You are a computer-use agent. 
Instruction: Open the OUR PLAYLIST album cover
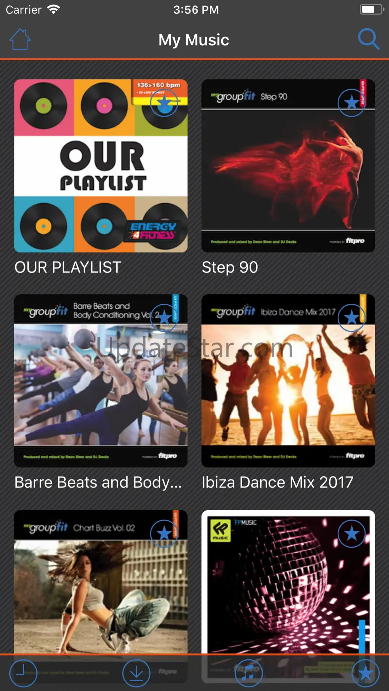[x=101, y=166]
